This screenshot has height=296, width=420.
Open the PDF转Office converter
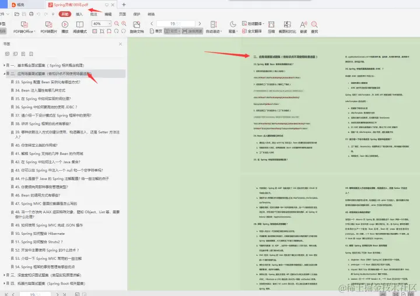(x=24, y=27)
